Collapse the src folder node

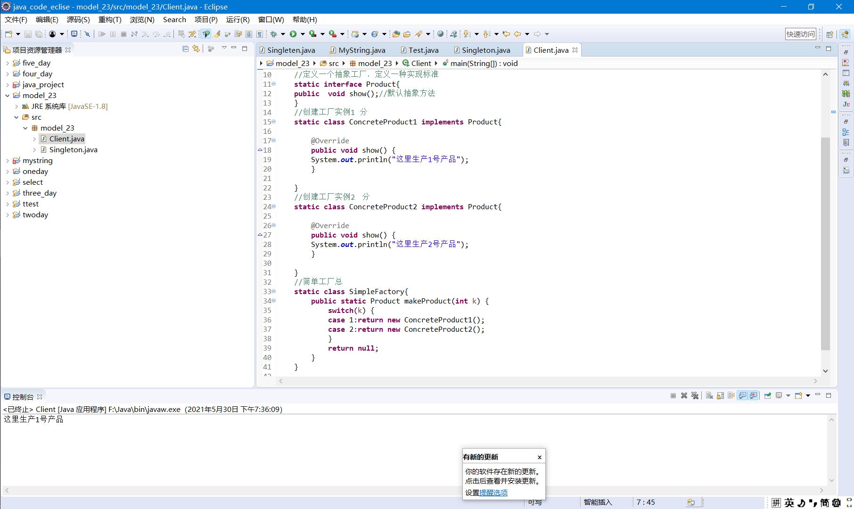click(x=16, y=117)
